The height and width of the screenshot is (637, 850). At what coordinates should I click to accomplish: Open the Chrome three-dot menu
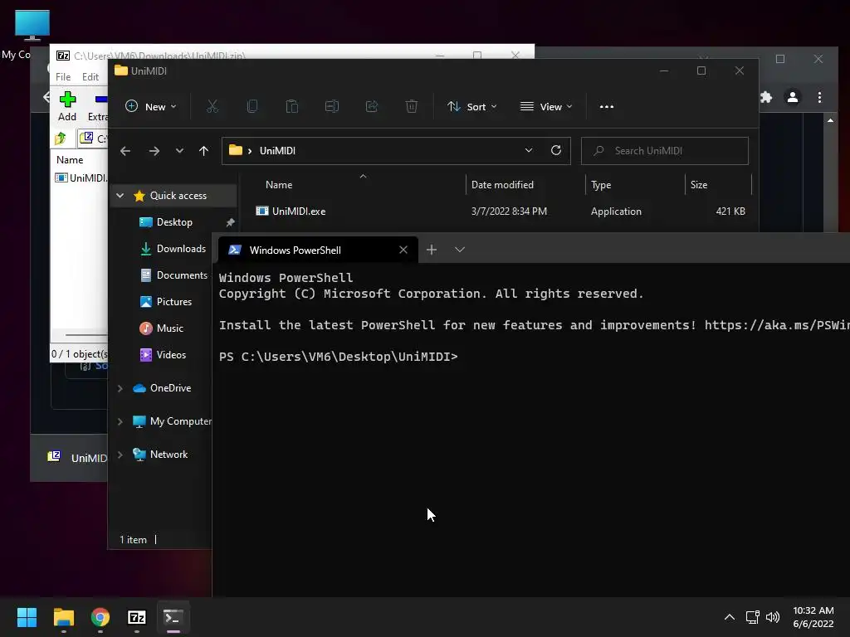(x=819, y=98)
